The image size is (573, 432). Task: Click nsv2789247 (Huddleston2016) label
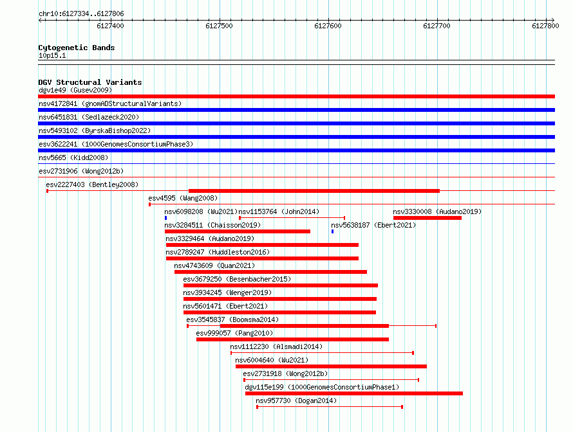coord(218,252)
